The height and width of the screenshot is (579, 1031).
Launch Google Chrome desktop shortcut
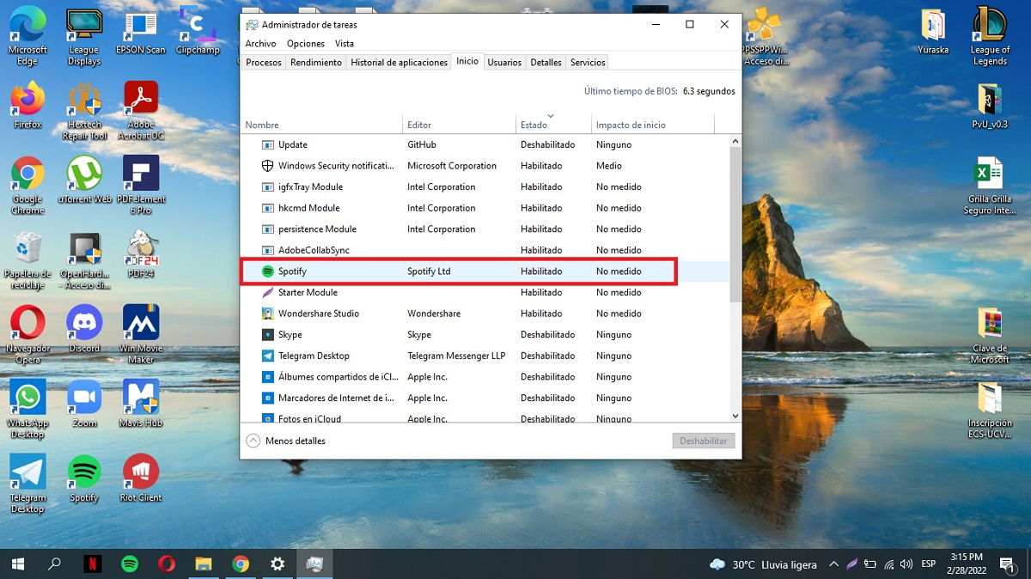27,172
